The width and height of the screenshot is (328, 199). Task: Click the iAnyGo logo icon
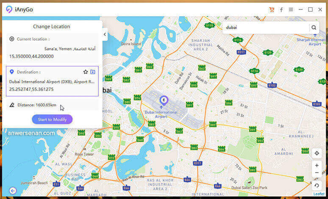point(9,9)
